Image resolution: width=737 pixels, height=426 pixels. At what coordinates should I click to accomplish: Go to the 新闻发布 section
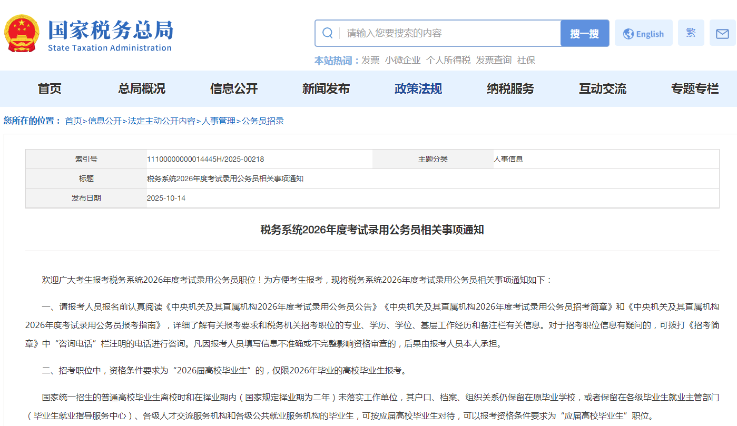(326, 89)
